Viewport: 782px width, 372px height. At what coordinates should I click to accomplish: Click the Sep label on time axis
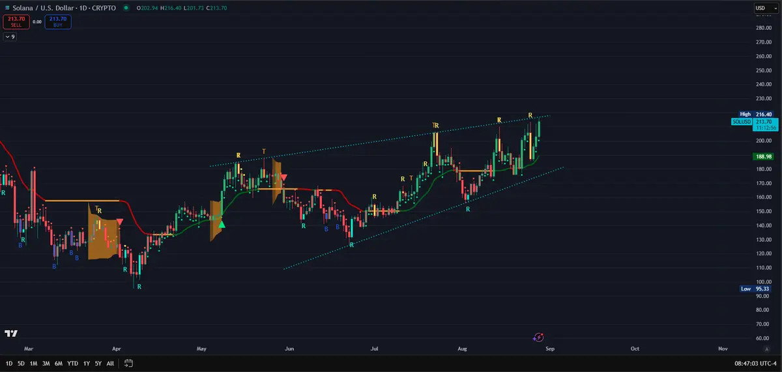pos(549,349)
